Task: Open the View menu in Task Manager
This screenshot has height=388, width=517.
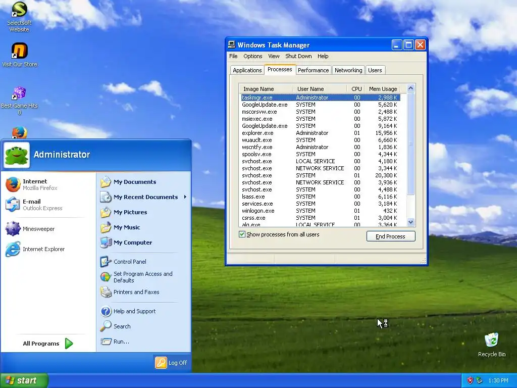Action: coord(274,56)
